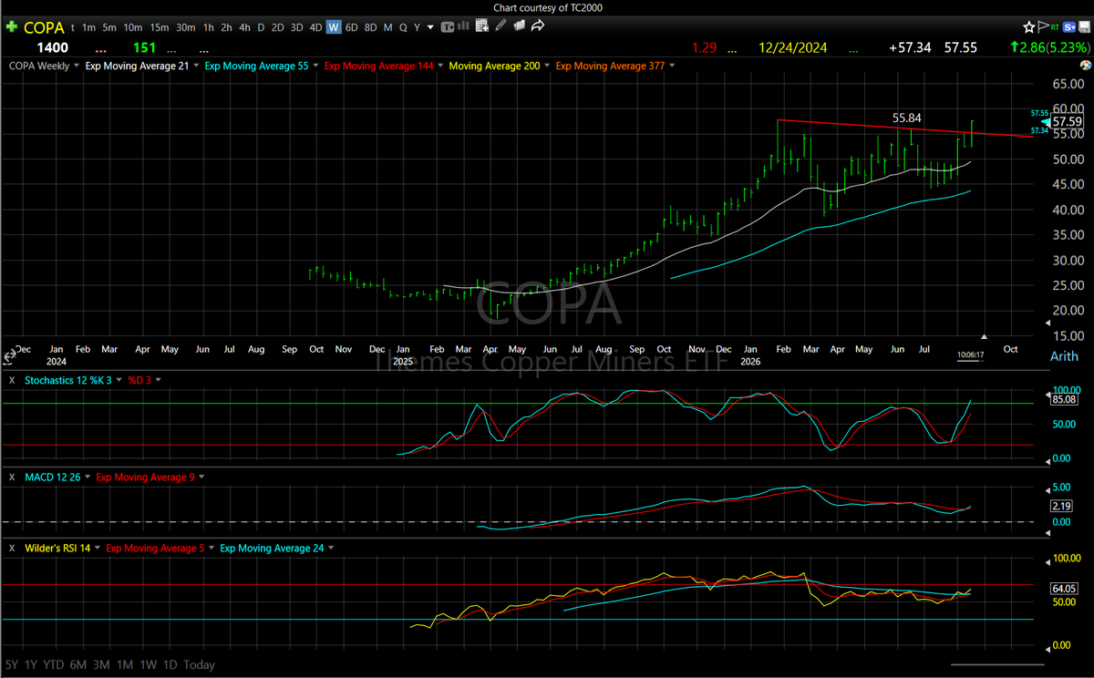Add COPA to favorites with star icon
The image size is (1094, 678).
(1028, 27)
